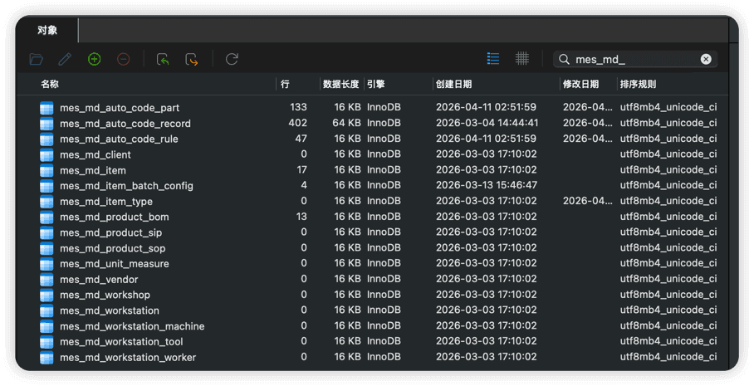Open the Import Wizard icon
This screenshot has width=754, height=386.
(163, 59)
